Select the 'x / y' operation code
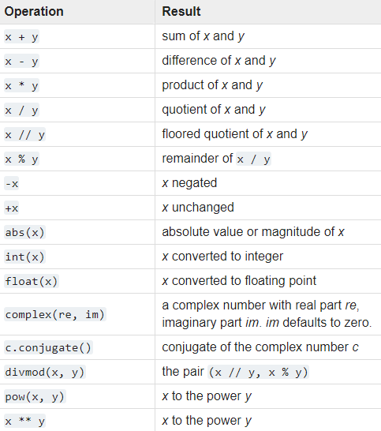The height and width of the screenshot is (431, 381). pyautogui.click(x=22, y=110)
